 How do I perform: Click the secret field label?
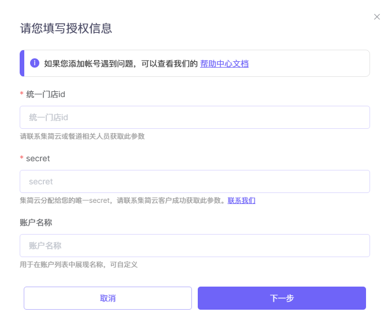(38, 158)
